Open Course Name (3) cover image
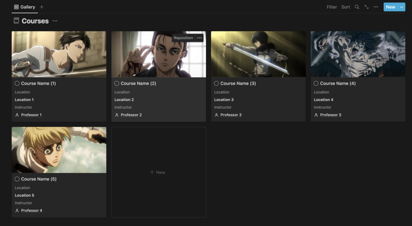This screenshot has width=412, height=226. [258, 54]
